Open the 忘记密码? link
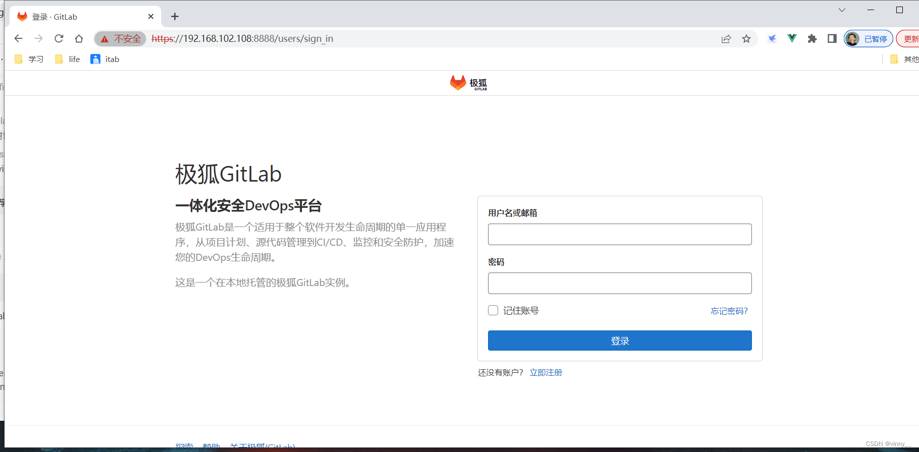 (729, 311)
